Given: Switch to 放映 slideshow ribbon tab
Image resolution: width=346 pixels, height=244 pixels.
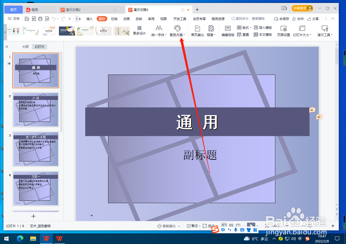Looking at the screenshot, I should 139,19.
